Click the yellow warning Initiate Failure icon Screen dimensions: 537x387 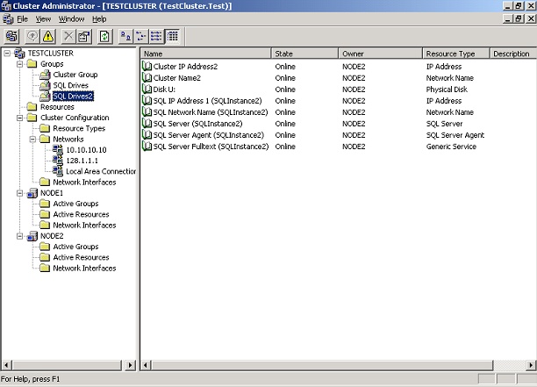coord(48,36)
